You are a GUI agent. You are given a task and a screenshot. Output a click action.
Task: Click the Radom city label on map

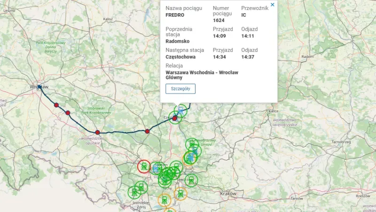[x=307, y=56]
